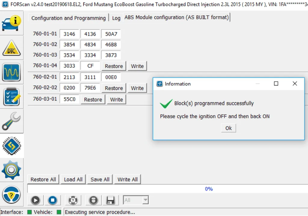Click the 760-03-01 row label

point(45,99)
